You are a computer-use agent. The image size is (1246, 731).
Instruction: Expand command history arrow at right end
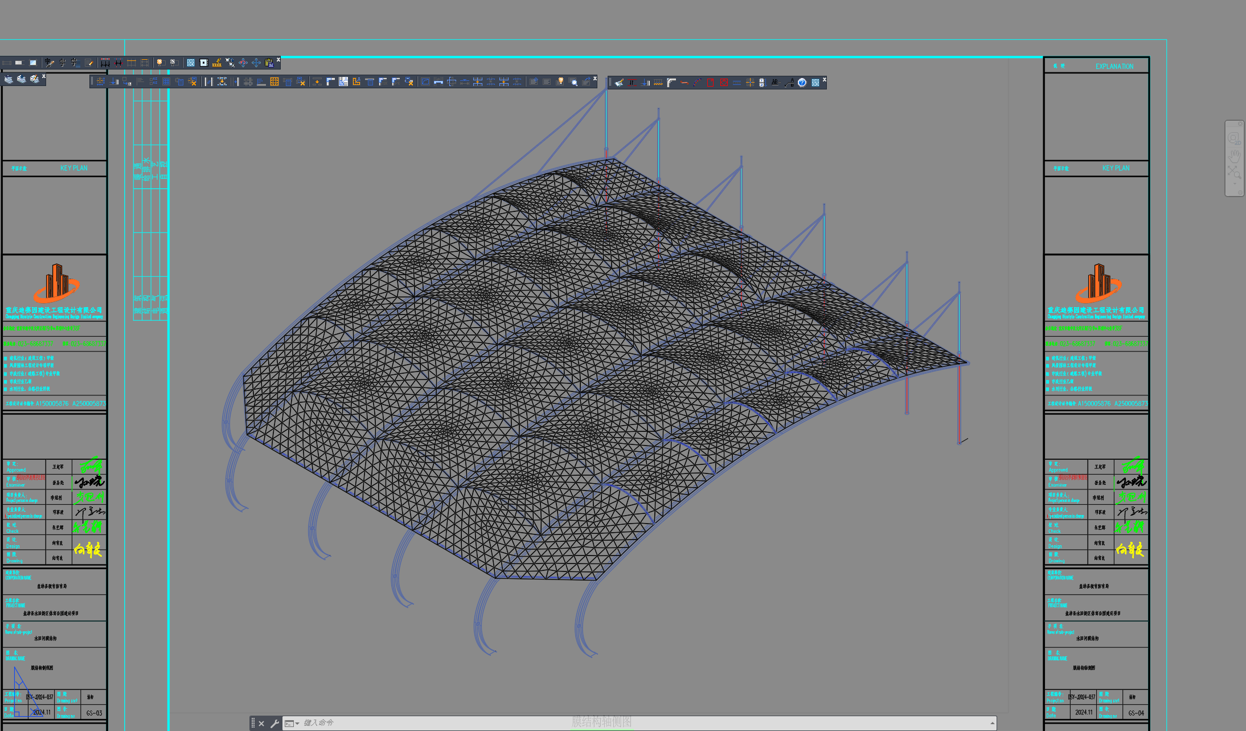[x=993, y=723]
